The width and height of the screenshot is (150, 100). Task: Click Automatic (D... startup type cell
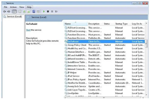[x=123, y=83]
